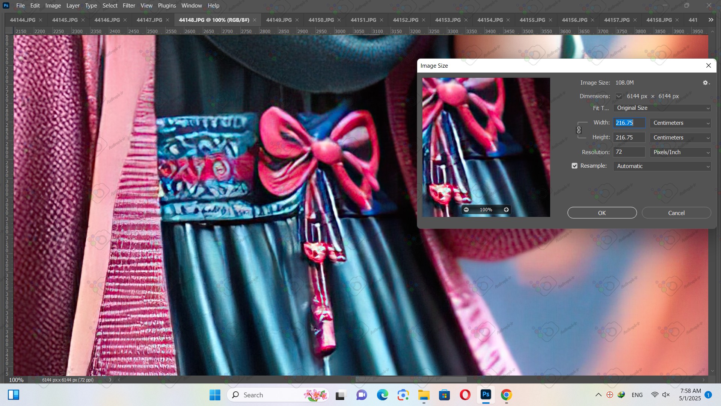Screen dimensions: 721x406
Task: Open the Edit menu
Action: click(35, 6)
